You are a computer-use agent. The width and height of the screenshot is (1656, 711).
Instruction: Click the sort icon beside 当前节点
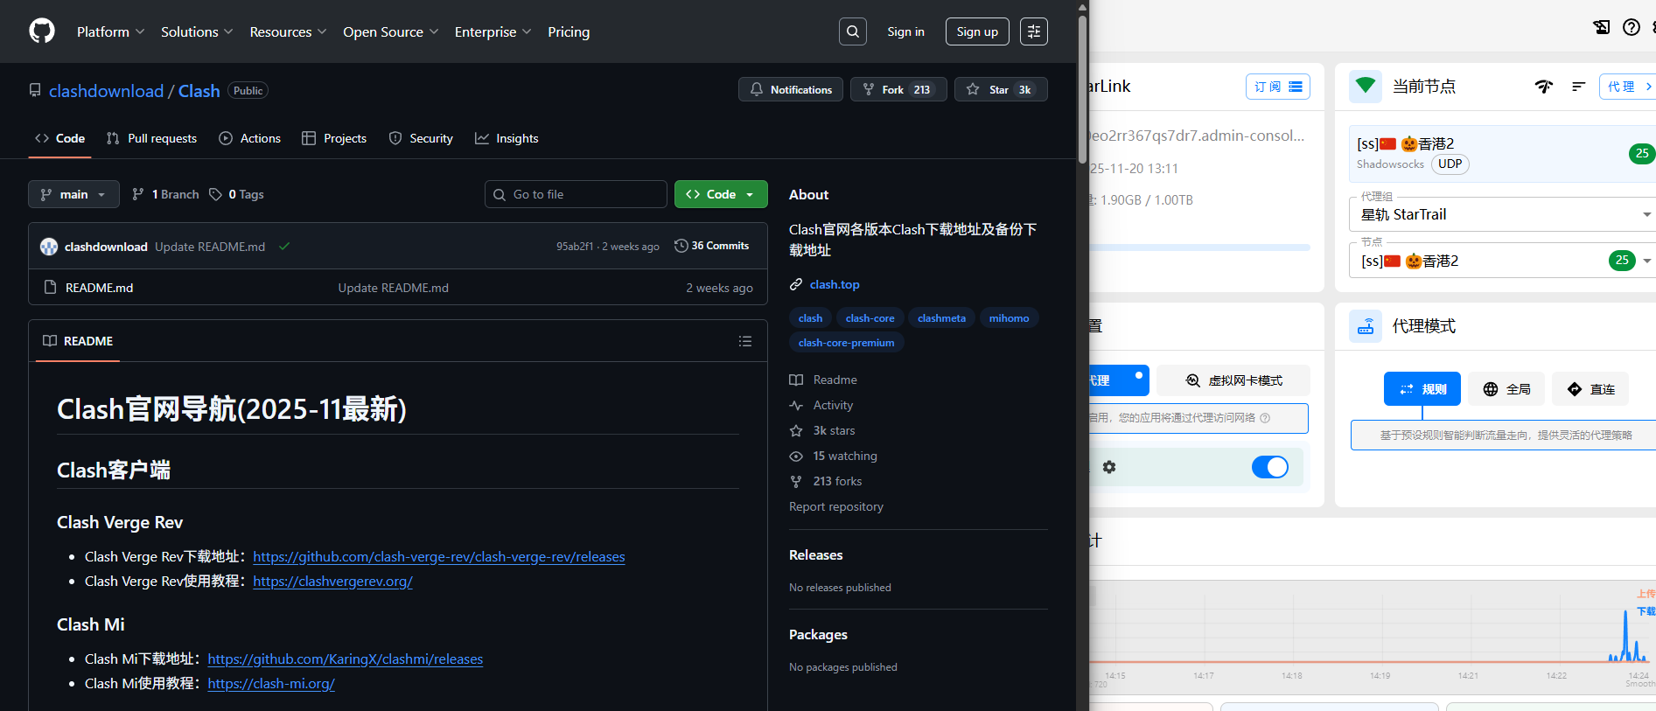(x=1578, y=87)
